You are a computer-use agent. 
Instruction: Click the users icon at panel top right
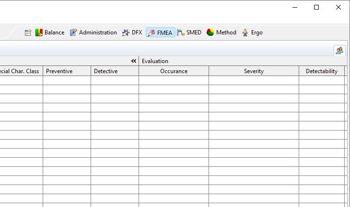(339, 50)
